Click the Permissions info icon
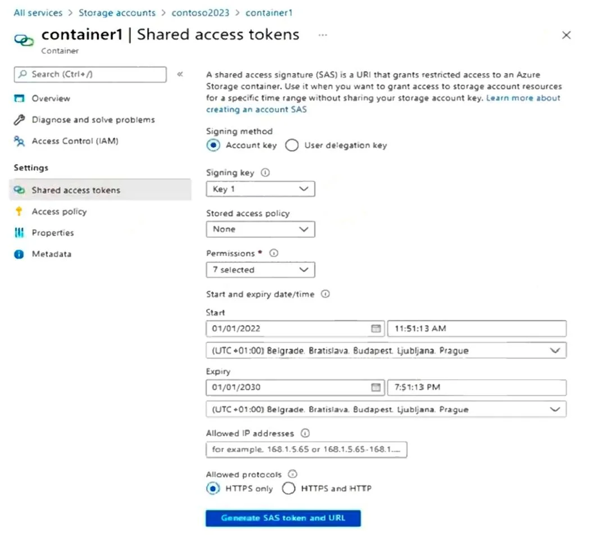This screenshot has width=593, height=541. tap(273, 253)
